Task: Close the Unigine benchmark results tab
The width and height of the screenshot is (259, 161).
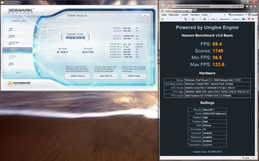Action: (190, 11)
